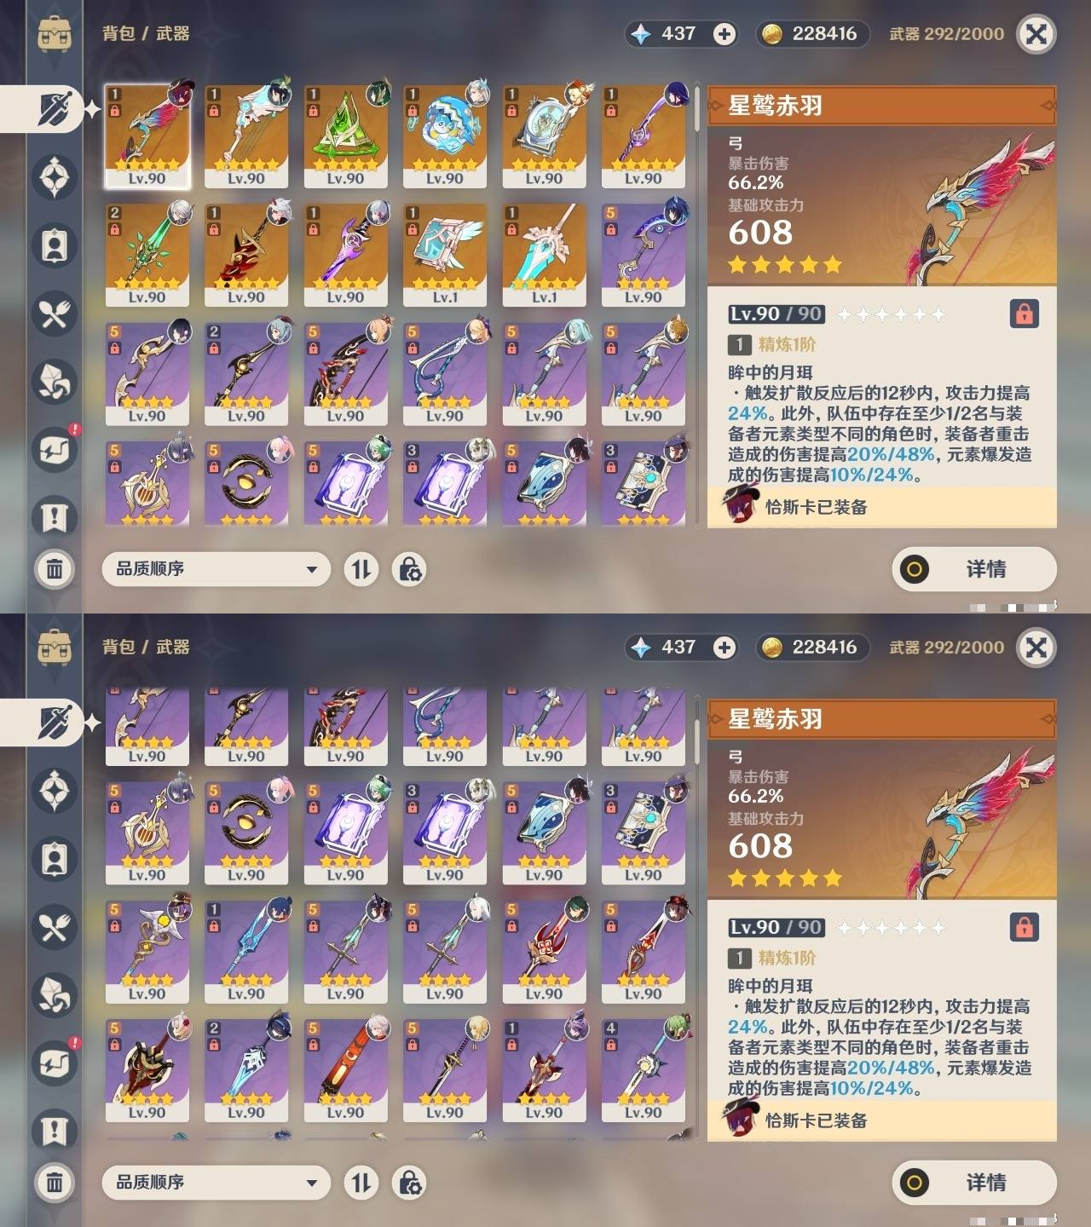Switch to gadgets tab in bottom sidebar
Image resolution: width=1091 pixels, height=1227 pixels.
pyautogui.click(x=55, y=1063)
